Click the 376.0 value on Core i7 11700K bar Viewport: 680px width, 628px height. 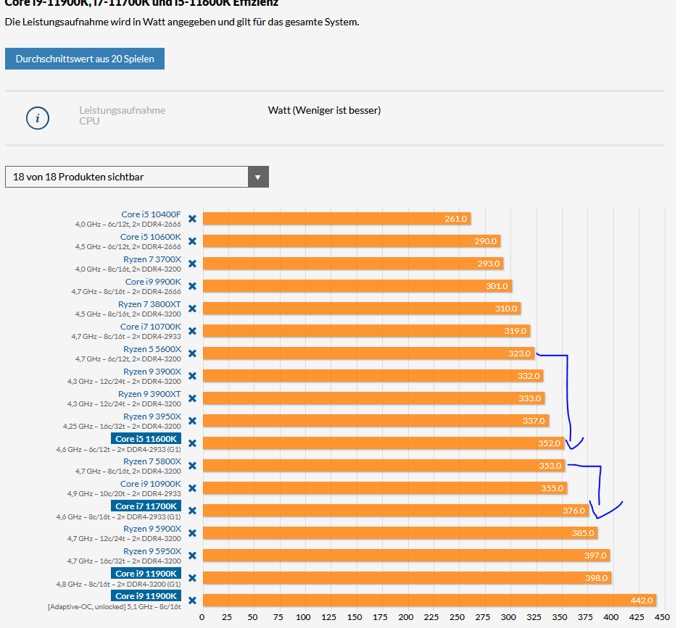[573, 511]
